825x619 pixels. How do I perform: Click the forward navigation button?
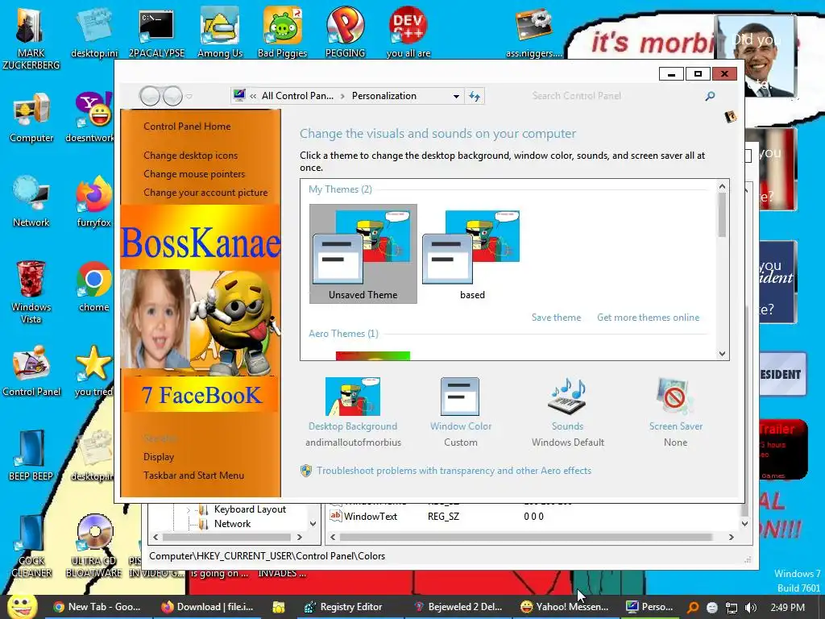click(172, 97)
